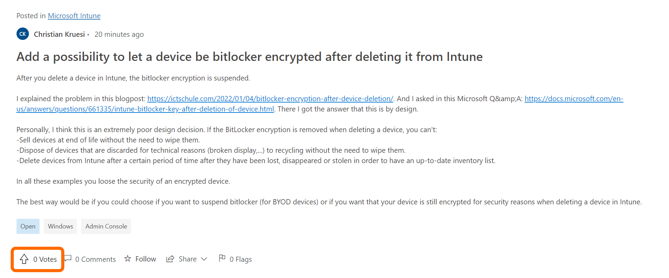Click the Share arrow icon
The width and height of the screenshot is (669, 278).
(170, 259)
